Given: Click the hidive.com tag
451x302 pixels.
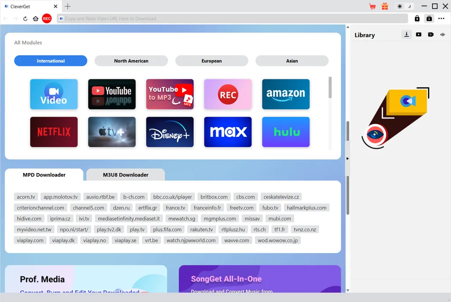Looking at the screenshot, I should 29,219.
